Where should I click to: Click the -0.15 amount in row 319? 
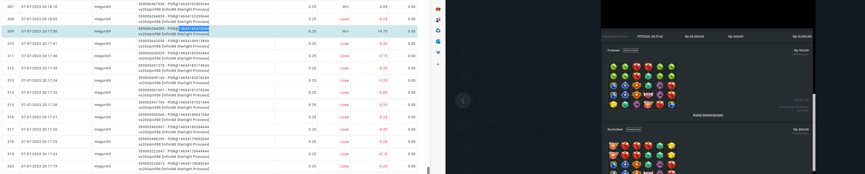383,154
